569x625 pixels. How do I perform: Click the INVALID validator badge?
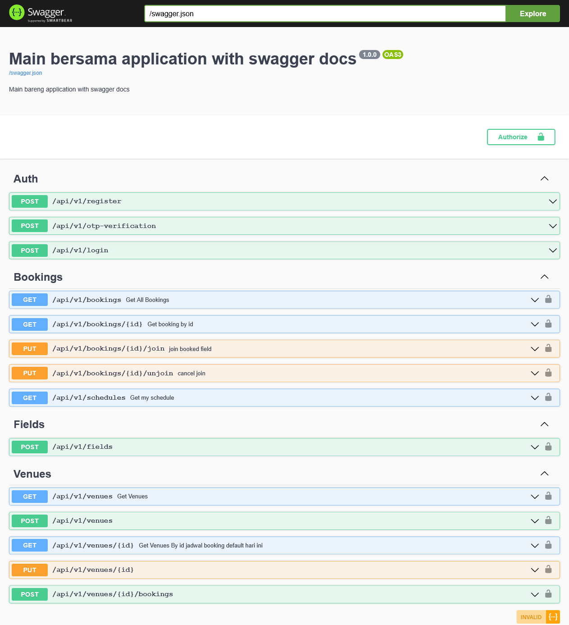click(538, 617)
